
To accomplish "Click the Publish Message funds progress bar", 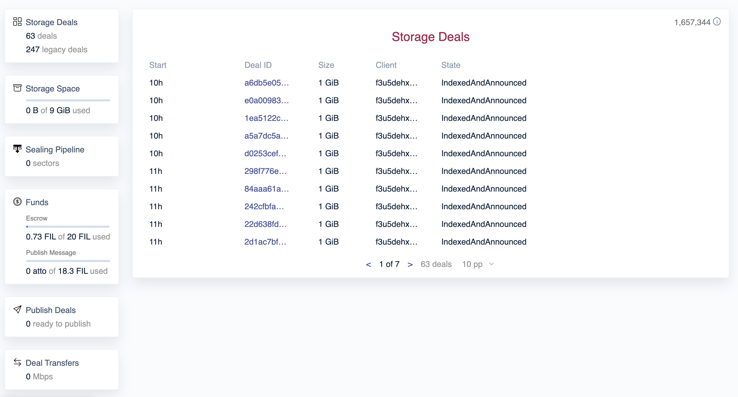I will pos(68,261).
